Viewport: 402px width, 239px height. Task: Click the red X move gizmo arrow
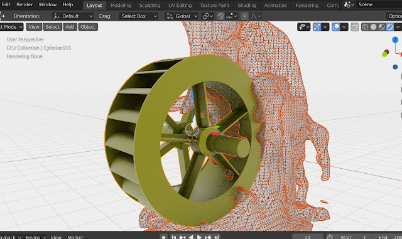[215, 134]
